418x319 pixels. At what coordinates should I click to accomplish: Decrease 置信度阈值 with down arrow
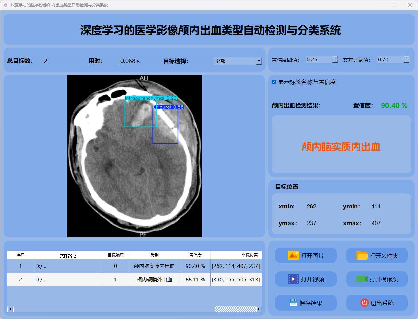pyautogui.click(x=335, y=61)
